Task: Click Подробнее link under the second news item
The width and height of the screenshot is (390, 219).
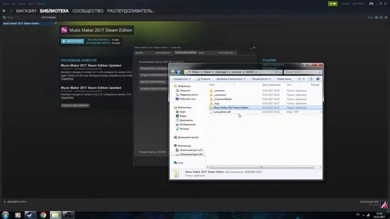Action: [67, 97]
